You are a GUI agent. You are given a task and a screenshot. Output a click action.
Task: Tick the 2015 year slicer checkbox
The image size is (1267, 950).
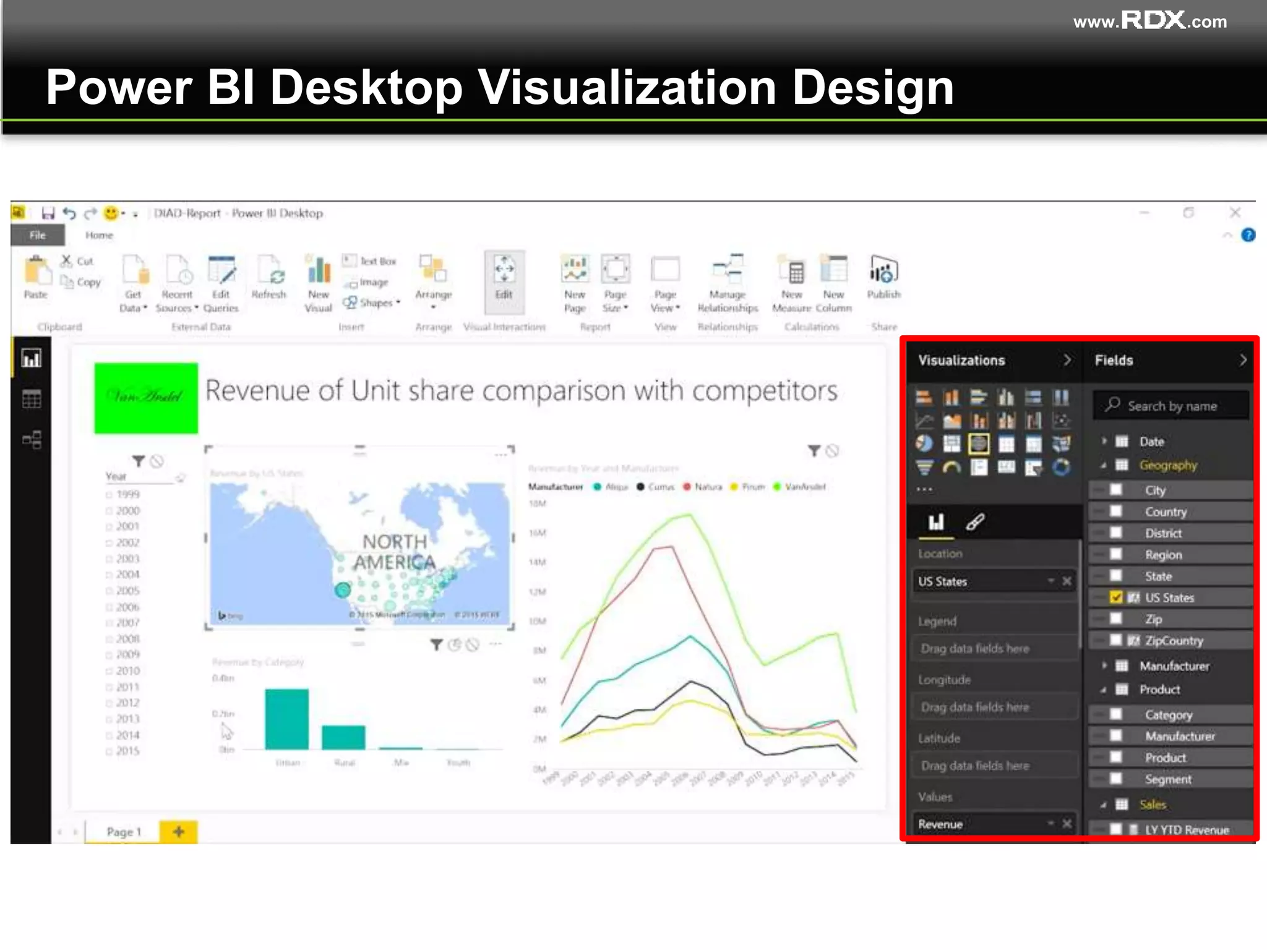coord(109,751)
